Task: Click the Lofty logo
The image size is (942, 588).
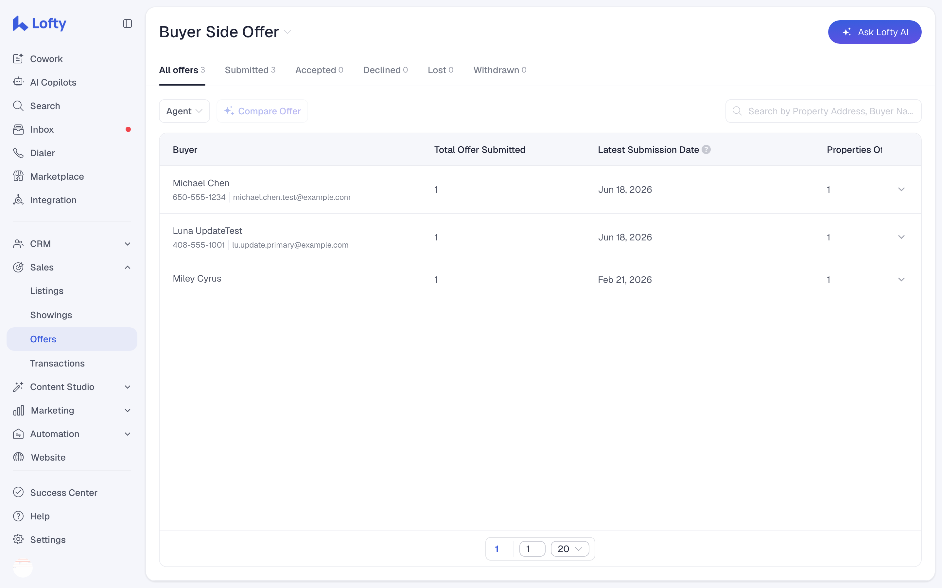Action: click(39, 23)
